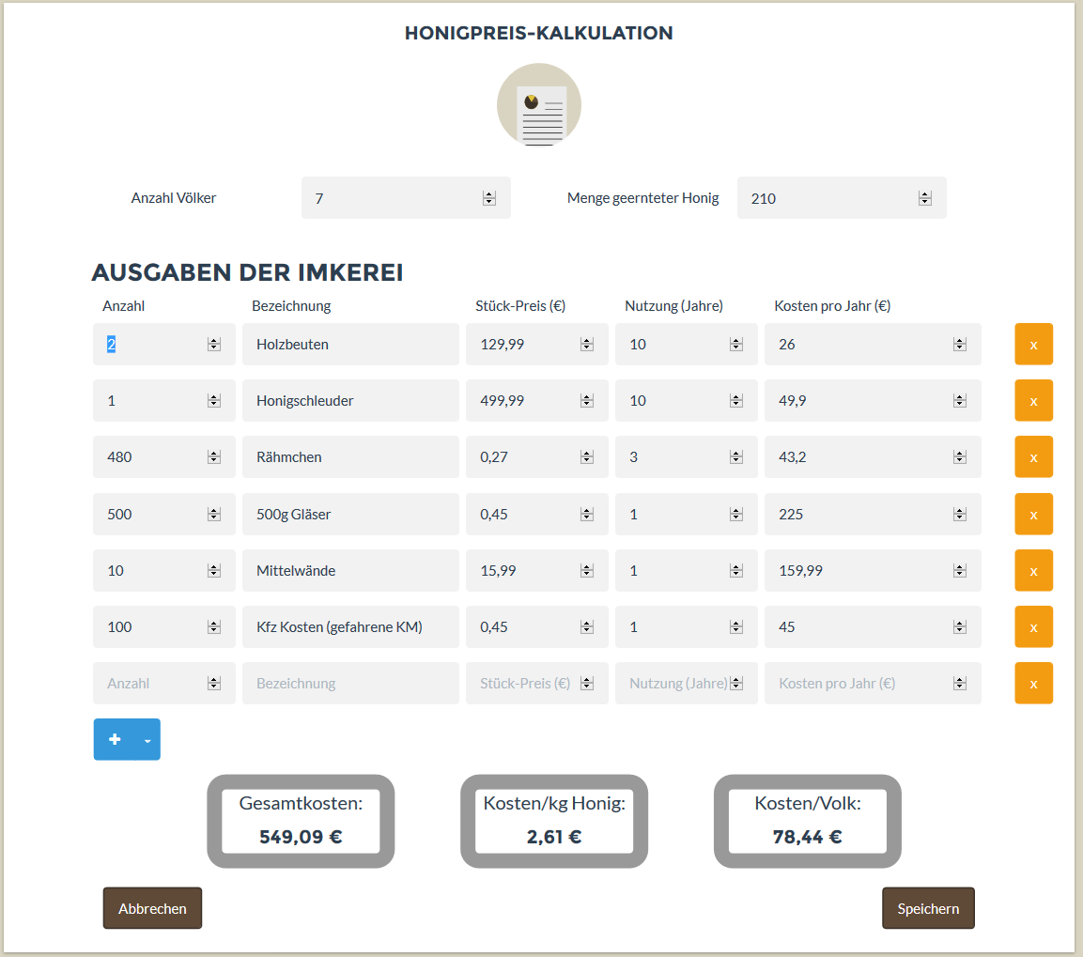Remove the Honigschleuder row with x button
Viewport: 1083px width, 957px height.
click(x=1033, y=400)
